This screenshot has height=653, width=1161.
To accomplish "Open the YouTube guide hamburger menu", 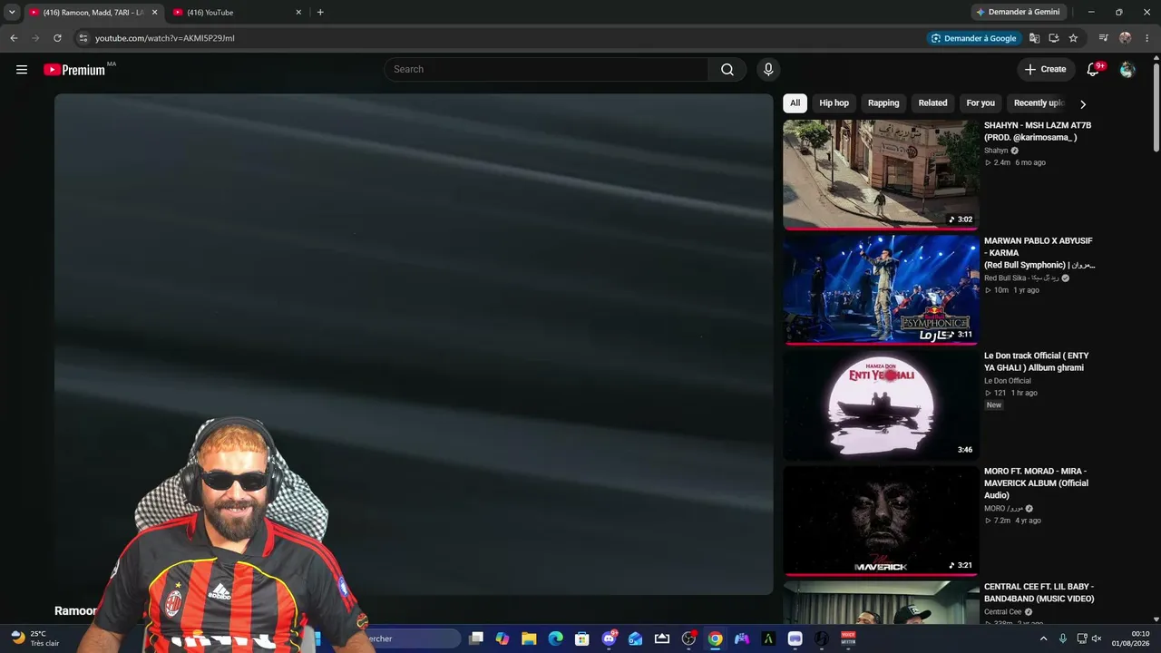I will (22, 70).
